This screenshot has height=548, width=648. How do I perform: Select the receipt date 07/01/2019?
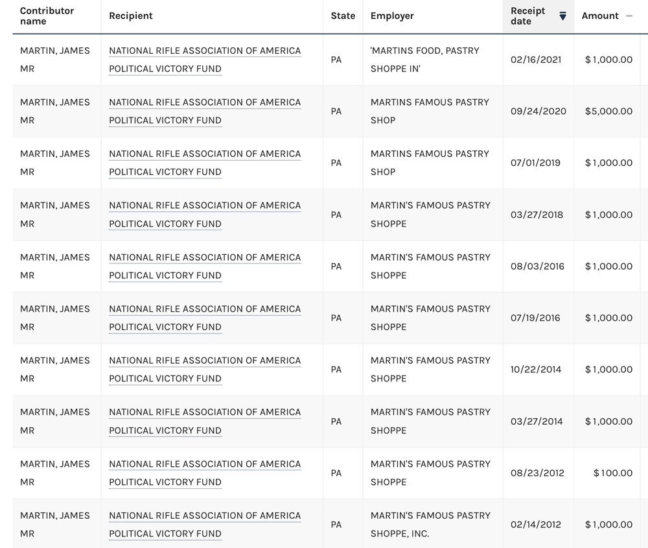(535, 163)
